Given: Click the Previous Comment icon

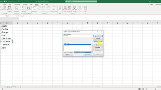Looking at the screenshot, I should (x=44, y=7).
